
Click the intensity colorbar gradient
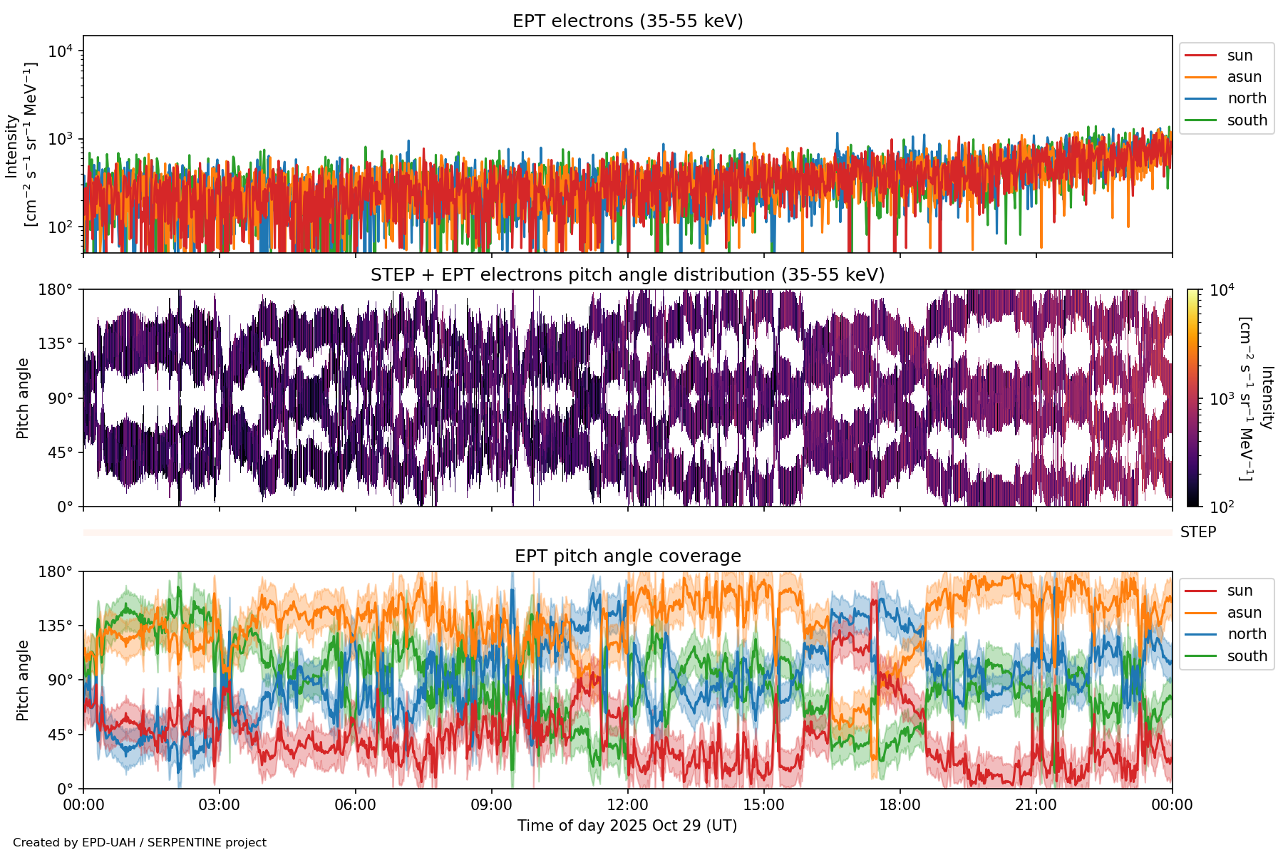click(1192, 398)
